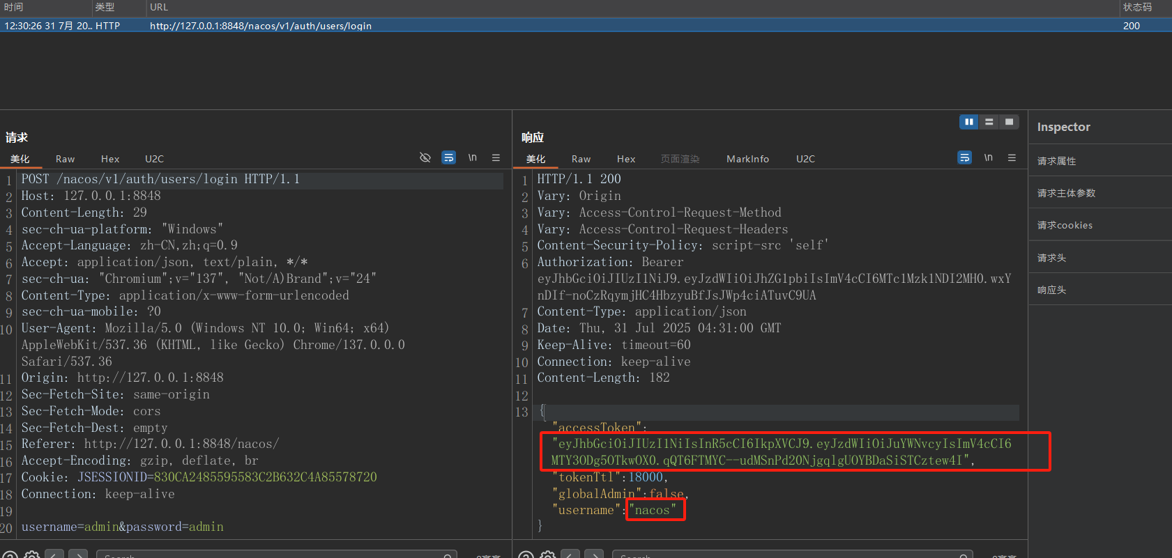Select response 美化 (Pretty) tab
The image size is (1172, 558).
click(535, 159)
